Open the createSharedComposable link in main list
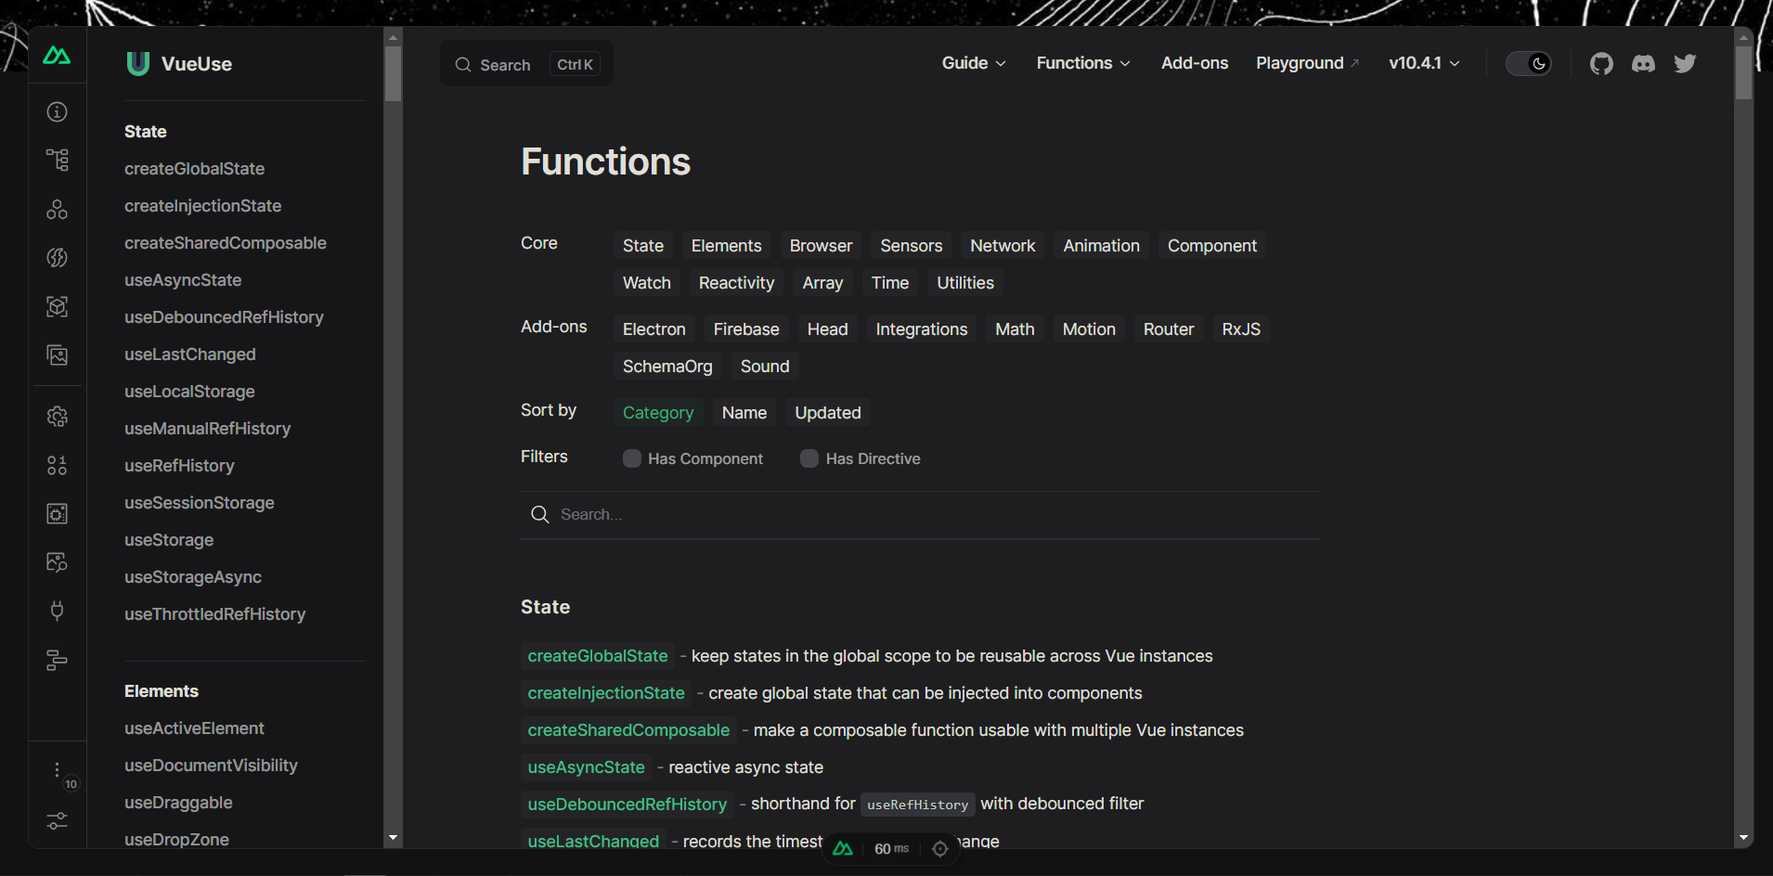This screenshot has height=876, width=1773. 628,730
